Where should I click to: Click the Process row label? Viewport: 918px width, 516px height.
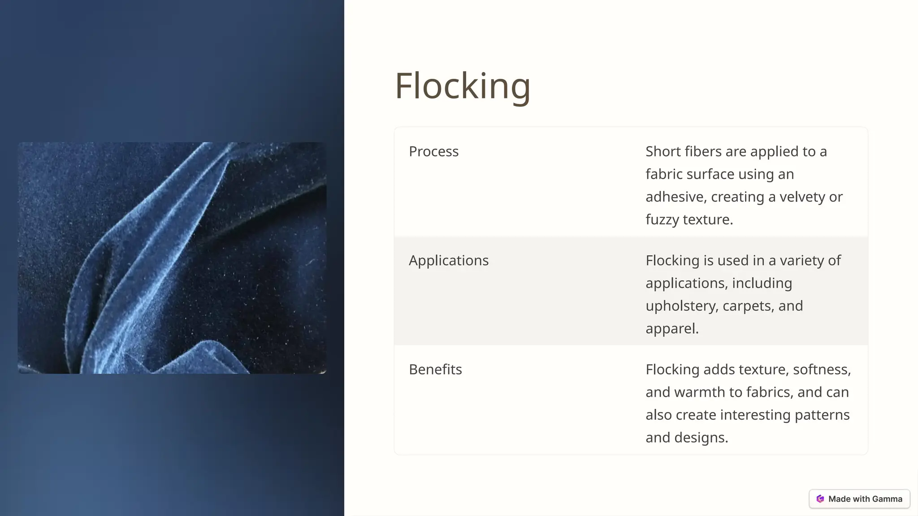point(433,151)
